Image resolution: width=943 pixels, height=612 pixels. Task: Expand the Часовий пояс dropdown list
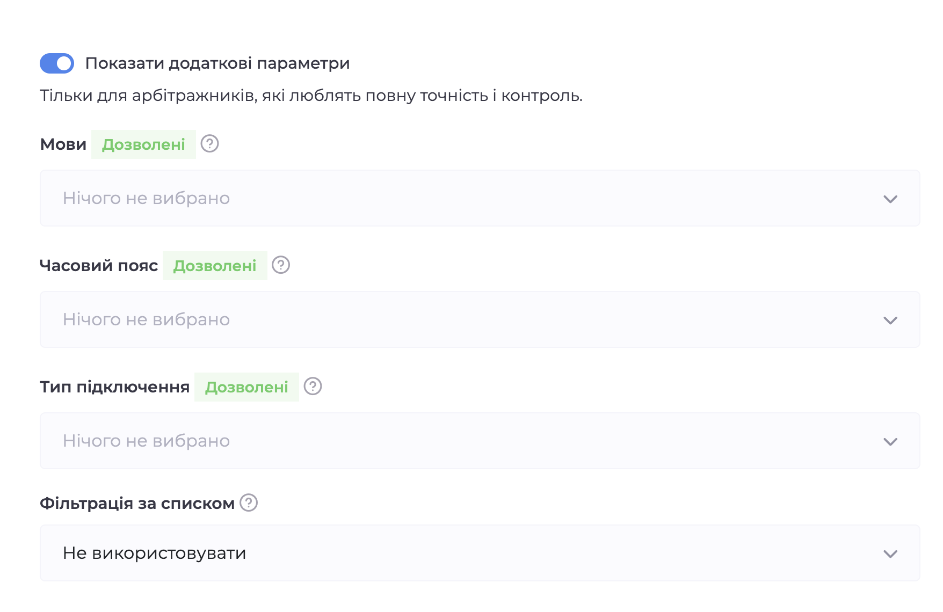click(x=467, y=319)
